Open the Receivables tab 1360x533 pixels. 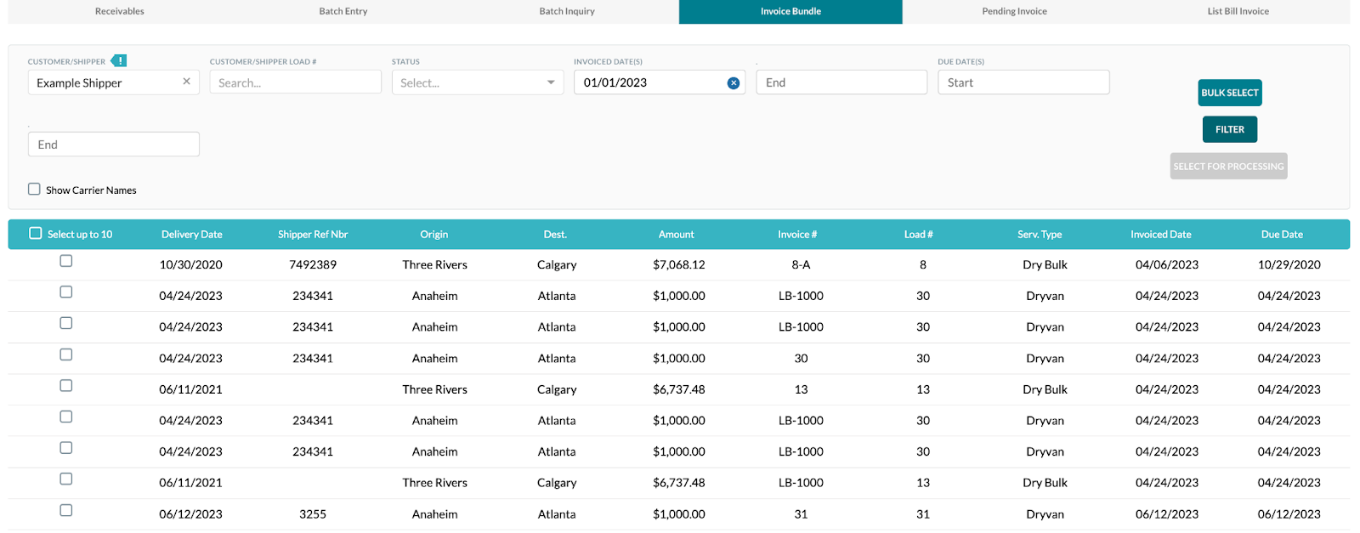point(120,11)
